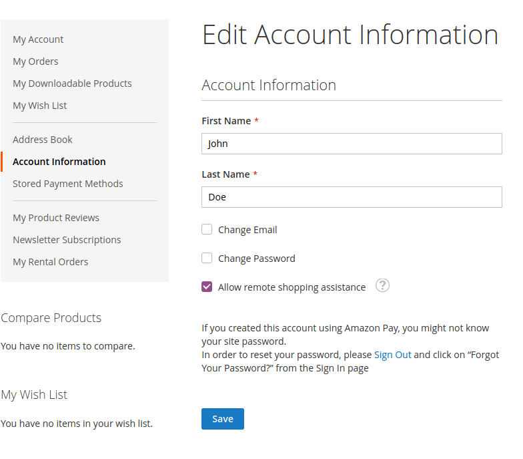Click the Compare Products heading

pyautogui.click(x=51, y=318)
